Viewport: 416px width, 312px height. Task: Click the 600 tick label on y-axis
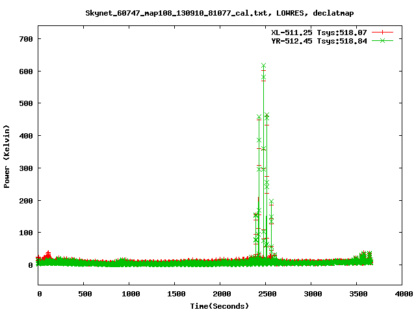pyautogui.click(x=26, y=71)
